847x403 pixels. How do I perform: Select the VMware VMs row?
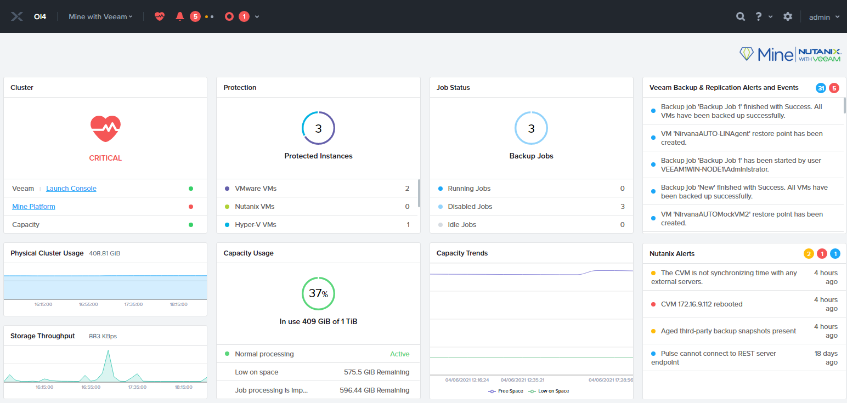[x=317, y=189]
